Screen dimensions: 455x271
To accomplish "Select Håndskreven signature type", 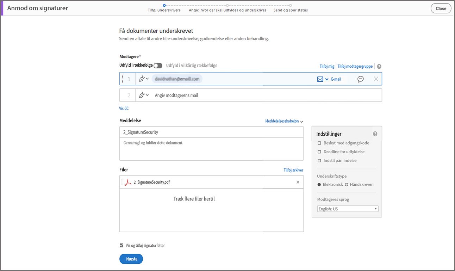I will click(x=346, y=185).
